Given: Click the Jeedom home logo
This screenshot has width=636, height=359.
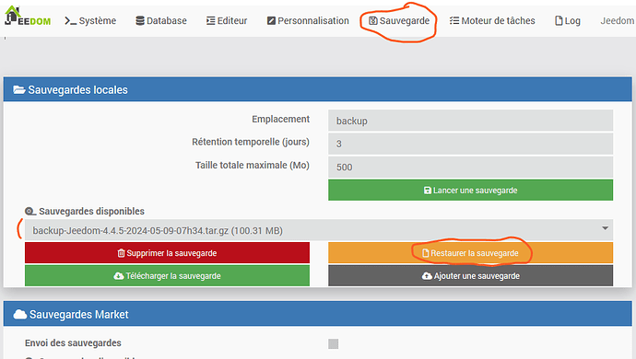Looking at the screenshot, I should point(28,17).
